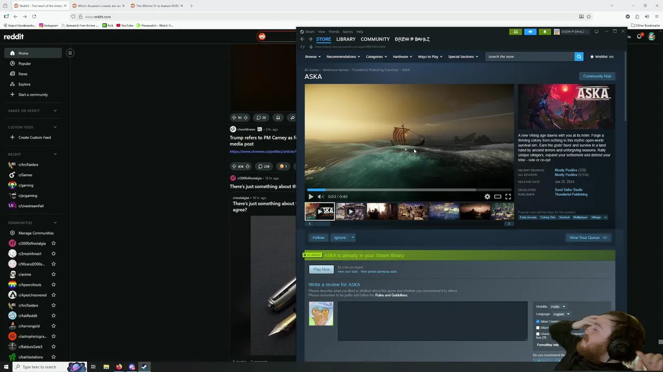Open video settings gear icon

pos(487,196)
